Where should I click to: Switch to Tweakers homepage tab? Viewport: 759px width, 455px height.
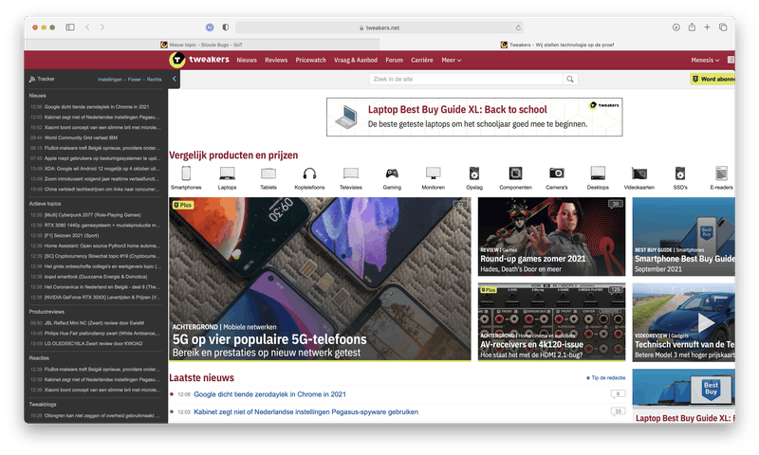[557, 45]
